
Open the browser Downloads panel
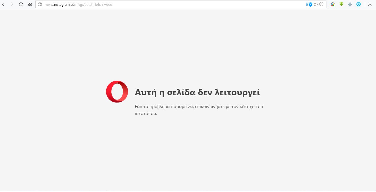click(370, 4)
